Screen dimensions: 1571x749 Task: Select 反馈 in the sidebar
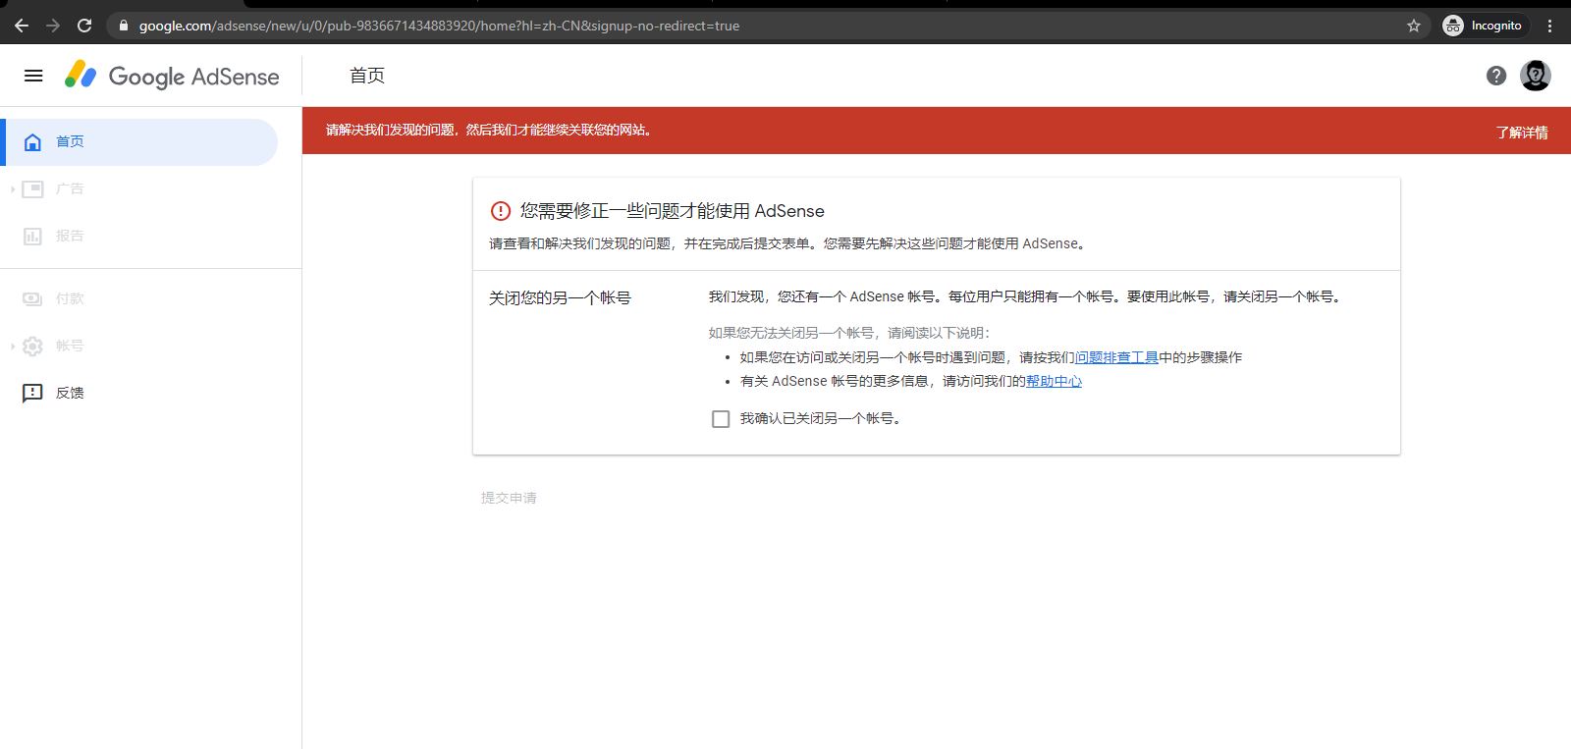(139, 394)
